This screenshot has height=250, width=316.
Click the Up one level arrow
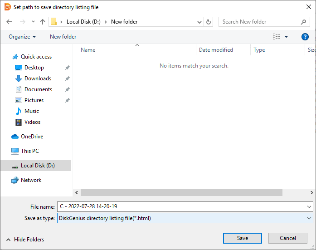43,22
